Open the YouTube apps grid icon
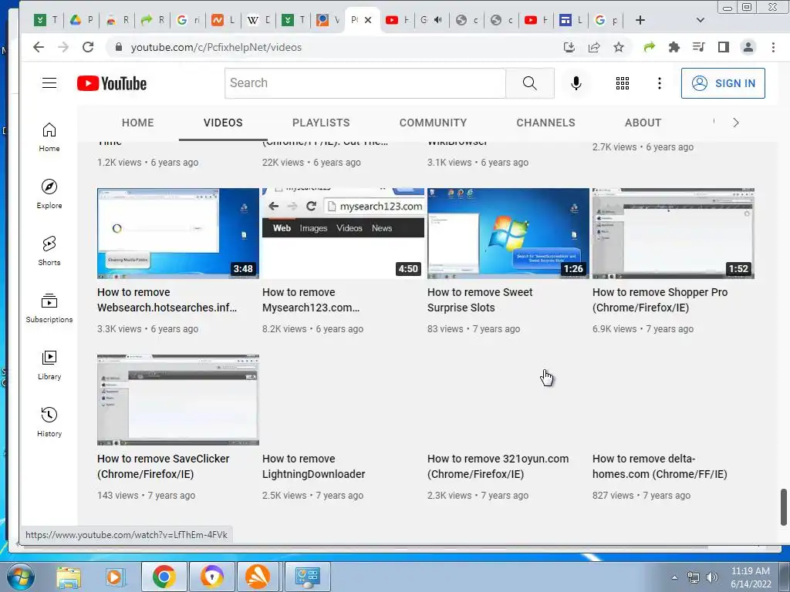 623,83
